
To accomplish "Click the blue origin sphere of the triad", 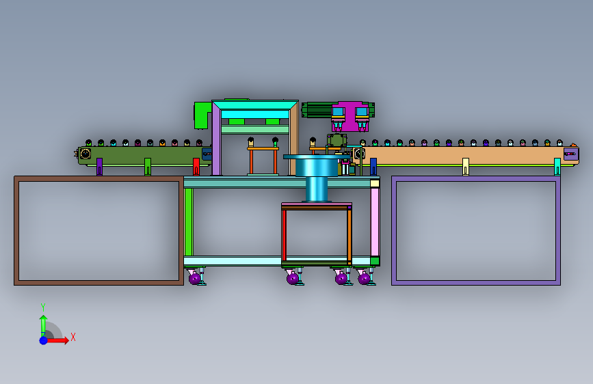I will [x=44, y=340].
